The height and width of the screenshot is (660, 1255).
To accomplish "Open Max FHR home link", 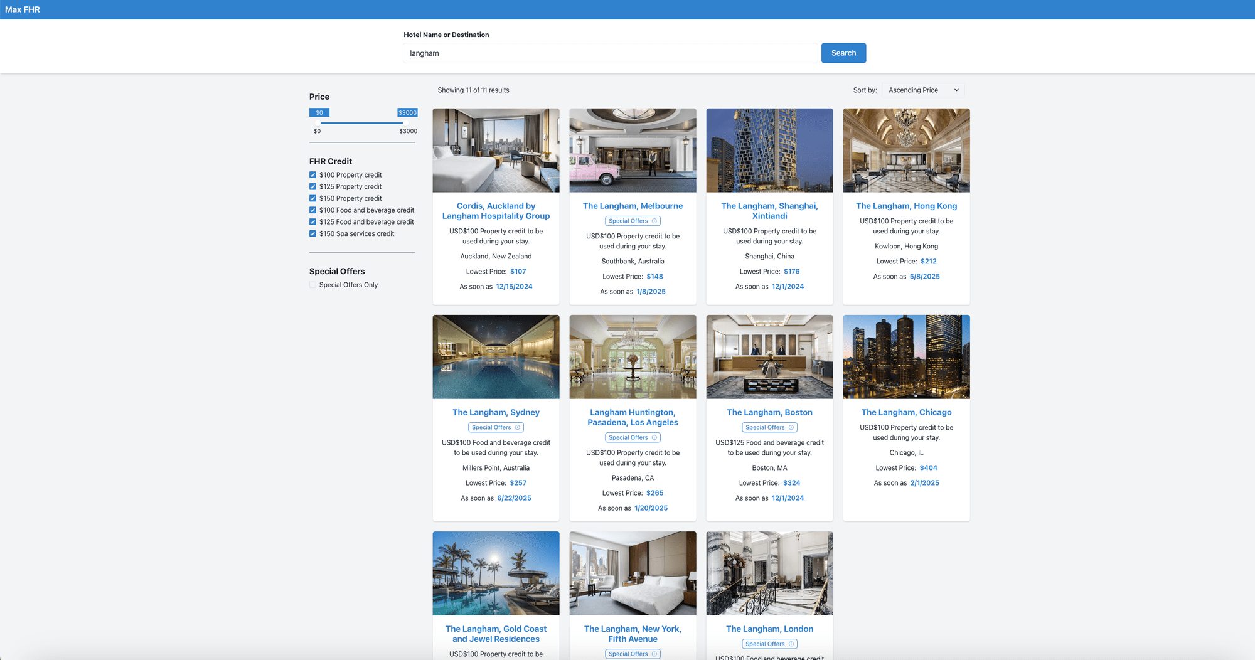I will (23, 9).
